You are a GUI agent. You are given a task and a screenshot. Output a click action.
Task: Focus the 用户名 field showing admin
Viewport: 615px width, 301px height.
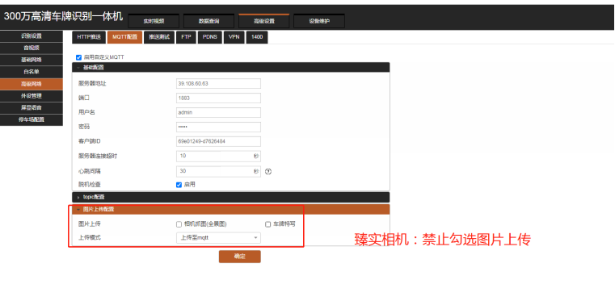(x=218, y=112)
